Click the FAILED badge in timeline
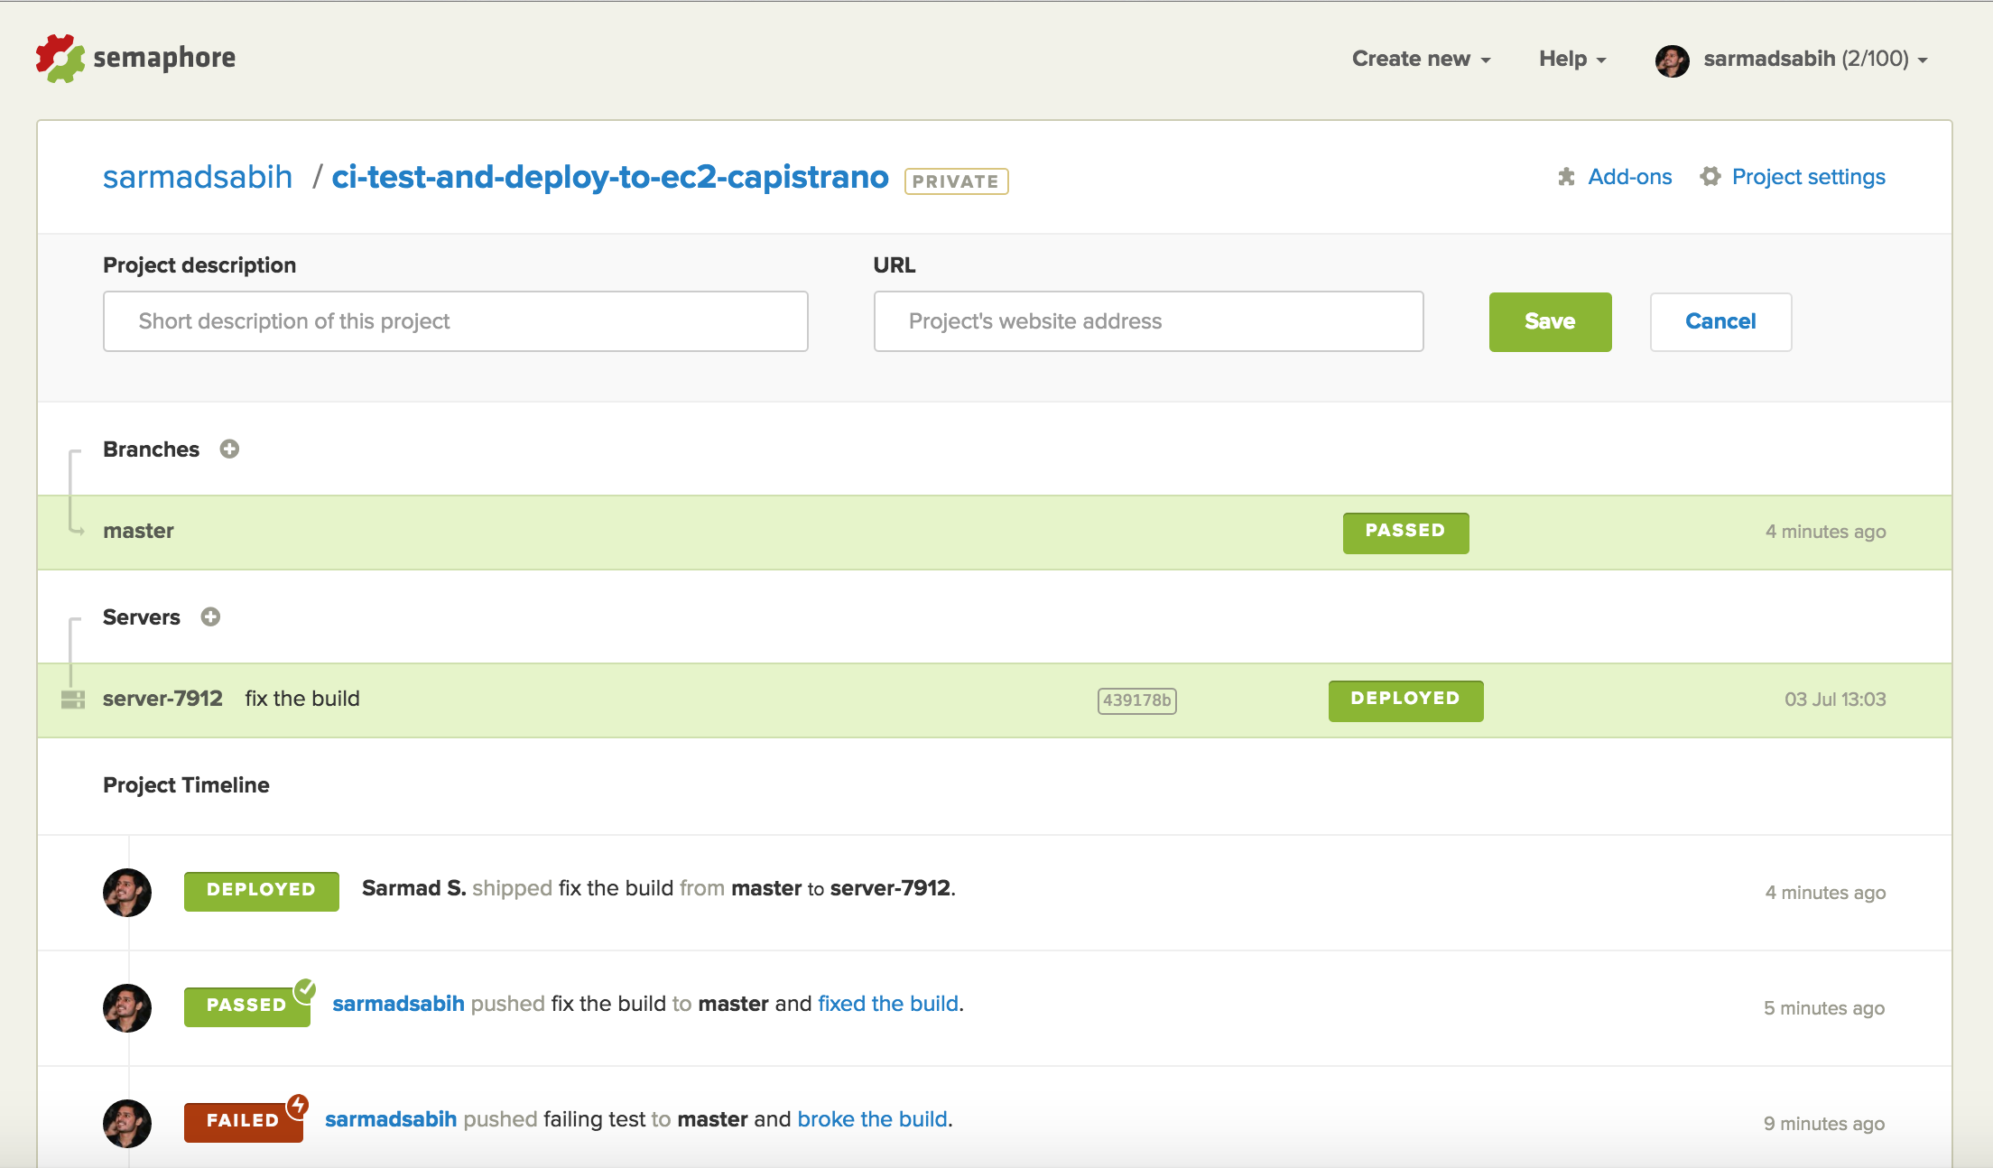The height and width of the screenshot is (1168, 1993). (243, 1122)
